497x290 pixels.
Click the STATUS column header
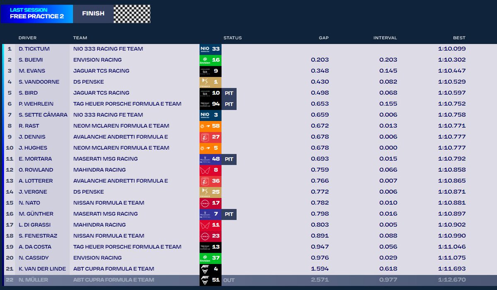click(233, 38)
